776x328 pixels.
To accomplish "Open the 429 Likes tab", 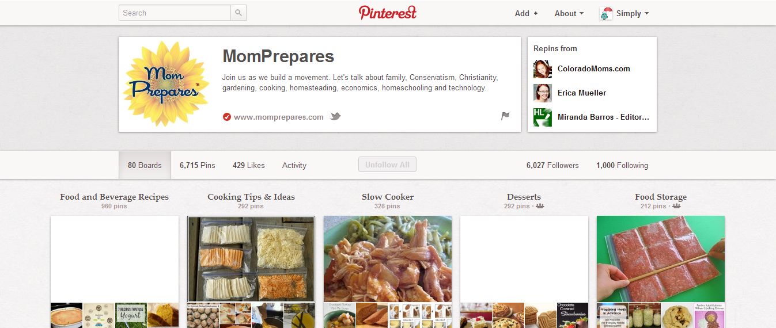I will (x=249, y=165).
